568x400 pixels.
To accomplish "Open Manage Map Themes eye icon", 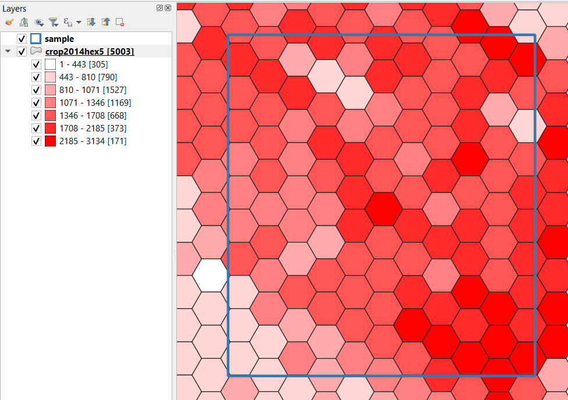I will pyautogui.click(x=39, y=22).
